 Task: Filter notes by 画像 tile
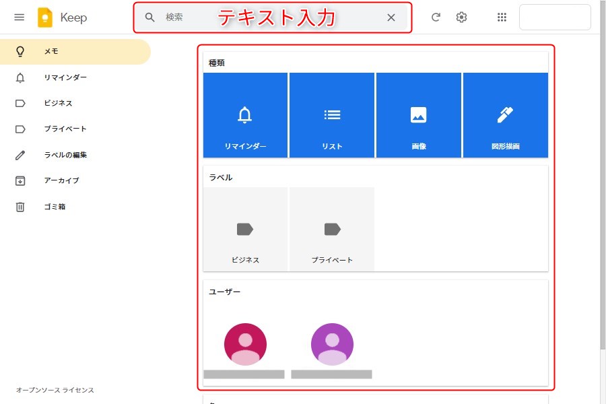[419, 115]
